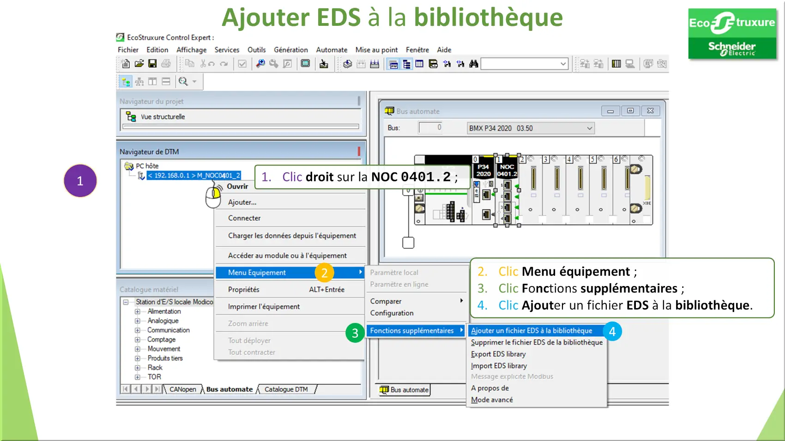Image resolution: width=785 pixels, height=441 pixels.
Task: Expand the Alimentation catalog node
Action: [x=137, y=311]
